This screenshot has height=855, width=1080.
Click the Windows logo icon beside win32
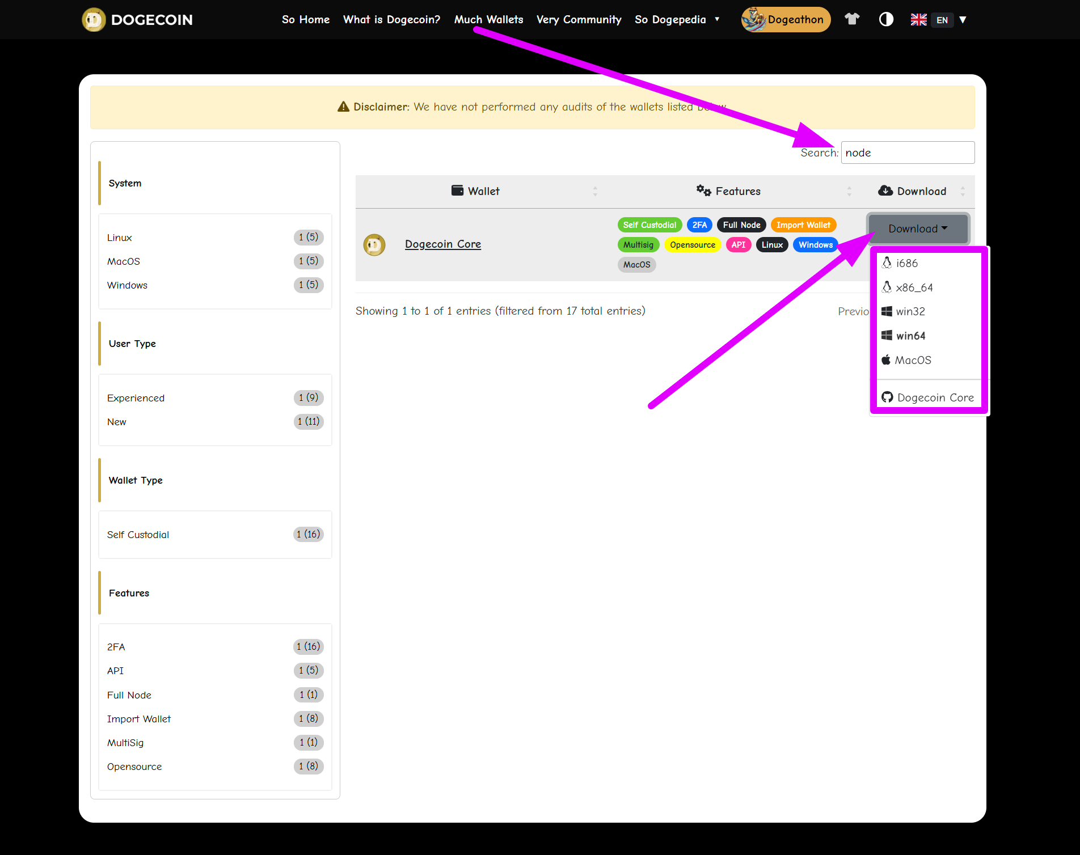[x=887, y=311]
